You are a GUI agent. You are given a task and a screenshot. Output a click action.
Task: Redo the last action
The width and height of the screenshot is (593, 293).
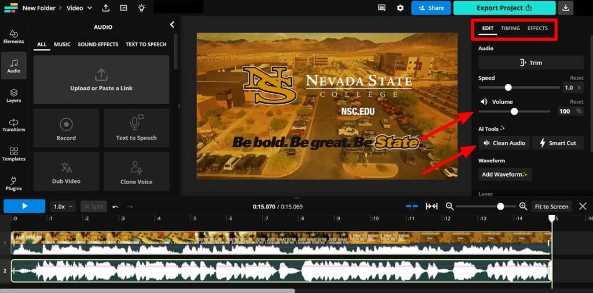point(130,207)
